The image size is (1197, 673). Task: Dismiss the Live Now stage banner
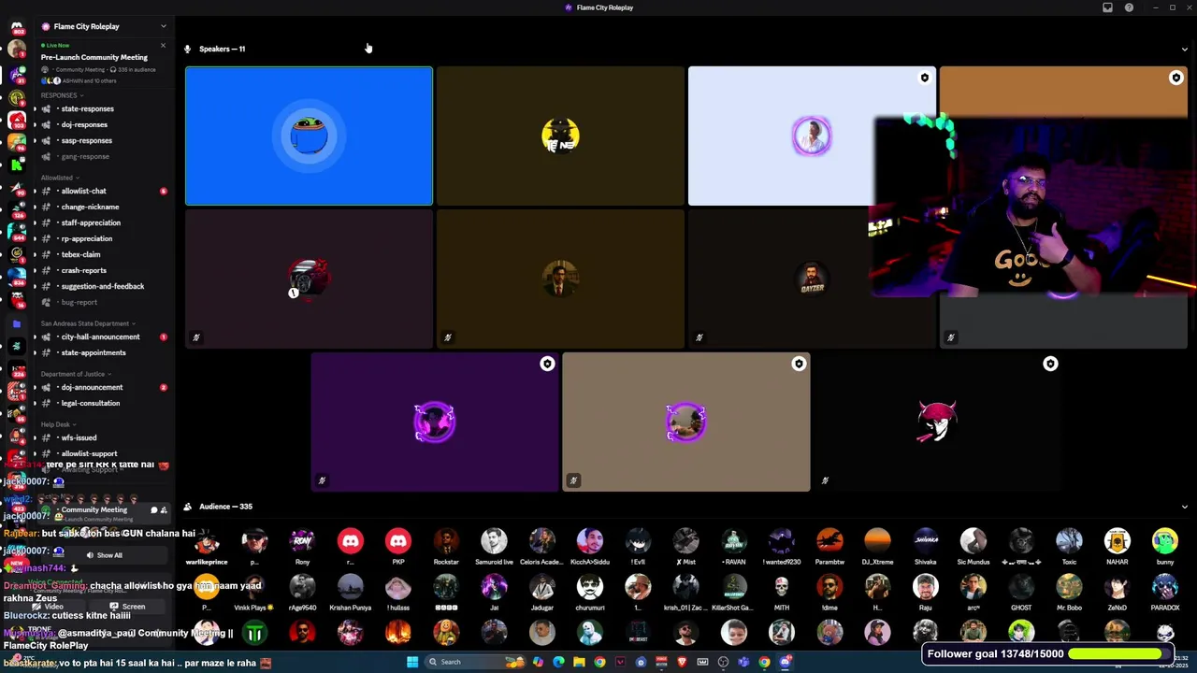(163, 45)
